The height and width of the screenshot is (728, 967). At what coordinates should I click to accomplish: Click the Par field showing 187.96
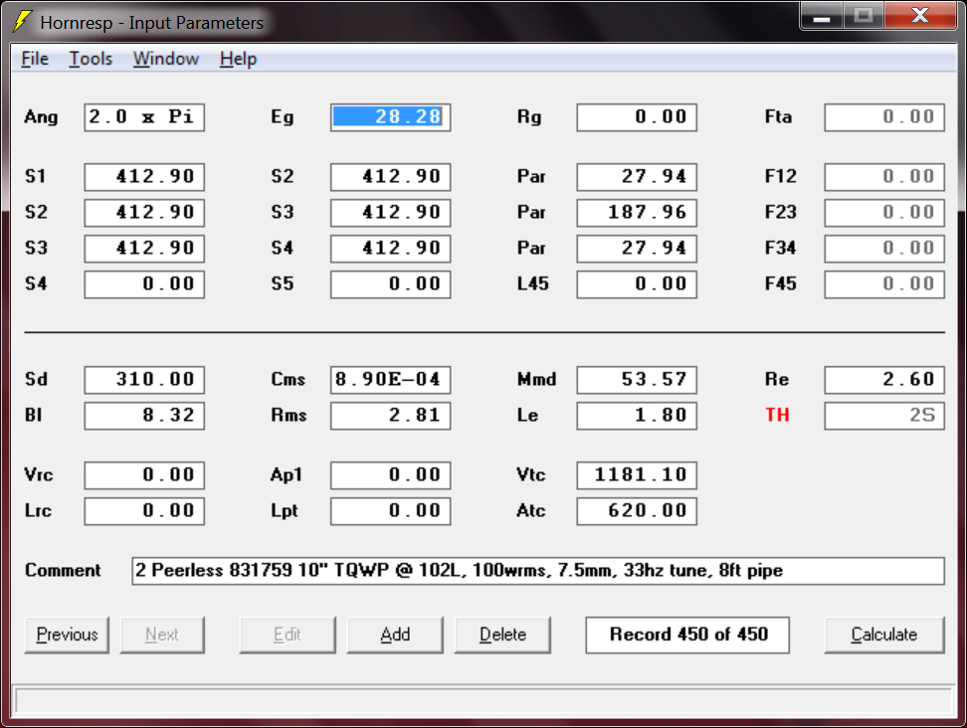tap(637, 213)
